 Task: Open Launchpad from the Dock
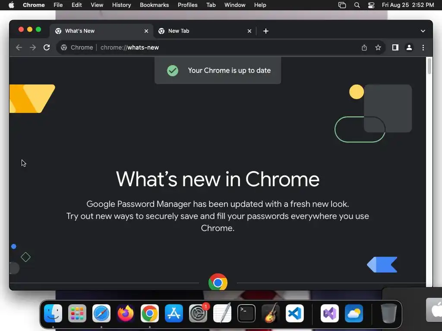pos(77,313)
